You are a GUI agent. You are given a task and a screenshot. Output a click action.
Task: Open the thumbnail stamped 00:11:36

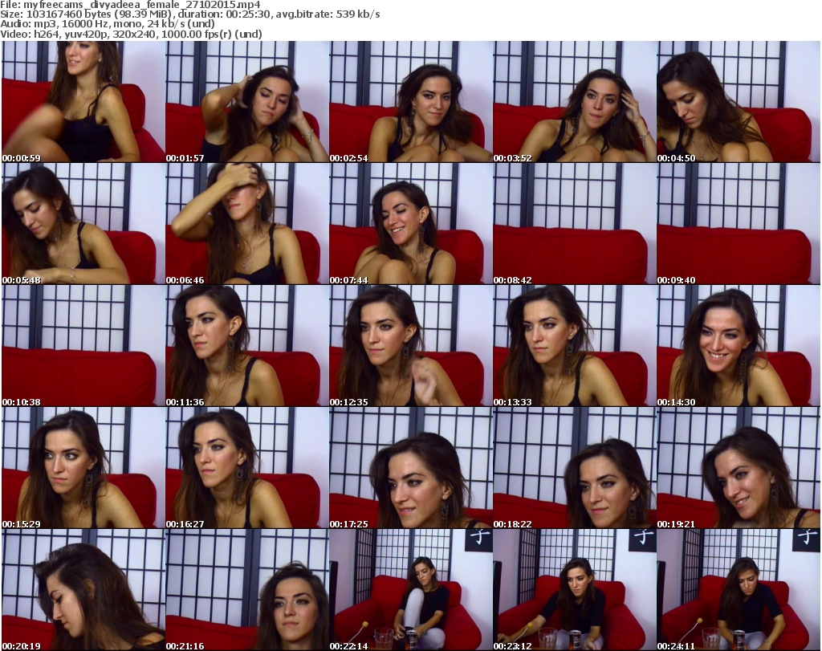click(247, 346)
